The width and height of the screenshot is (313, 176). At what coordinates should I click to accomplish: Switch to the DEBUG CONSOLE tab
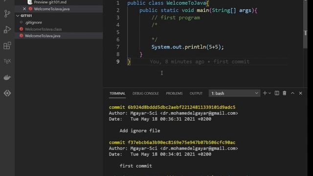146,93
